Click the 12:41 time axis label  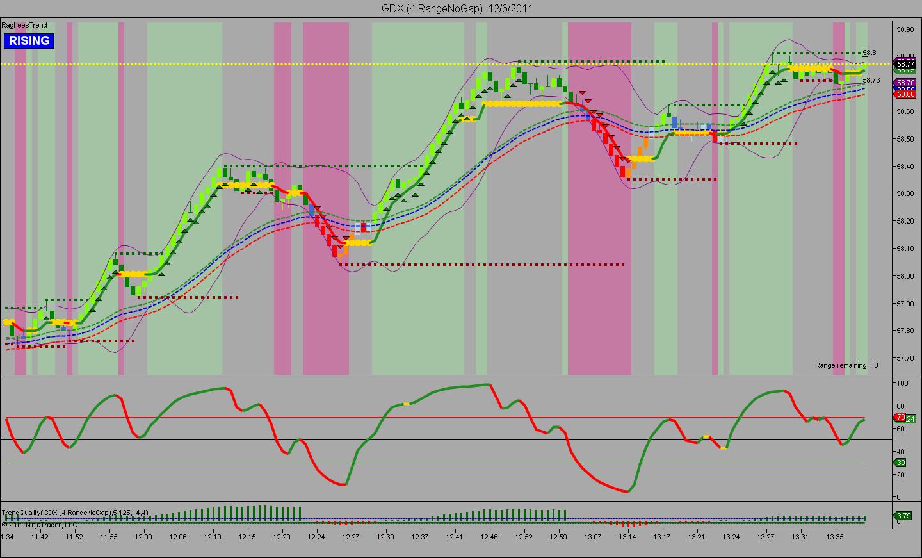click(x=455, y=537)
